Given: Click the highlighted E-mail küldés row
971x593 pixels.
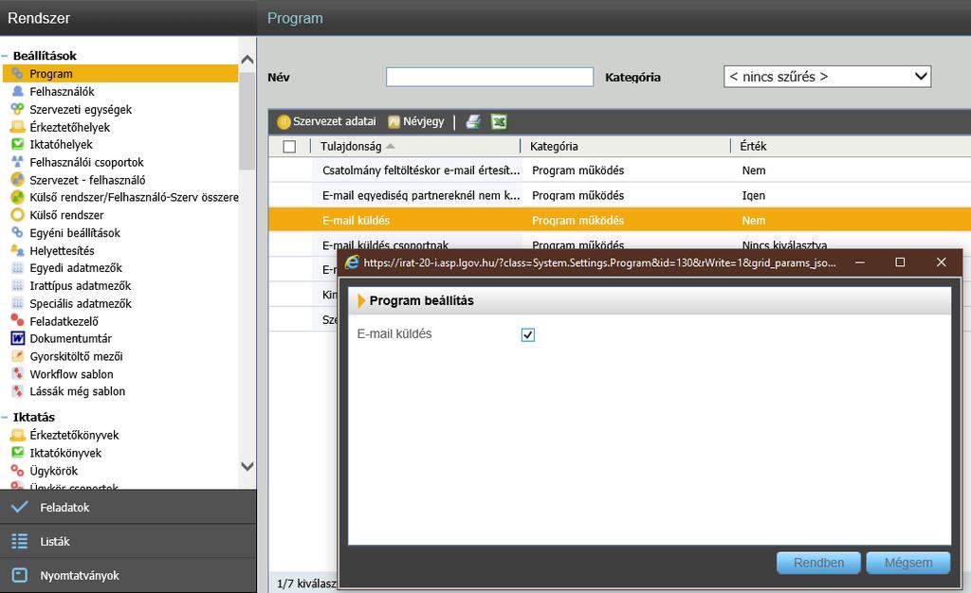Looking at the screenshot, I should [619, 220].
